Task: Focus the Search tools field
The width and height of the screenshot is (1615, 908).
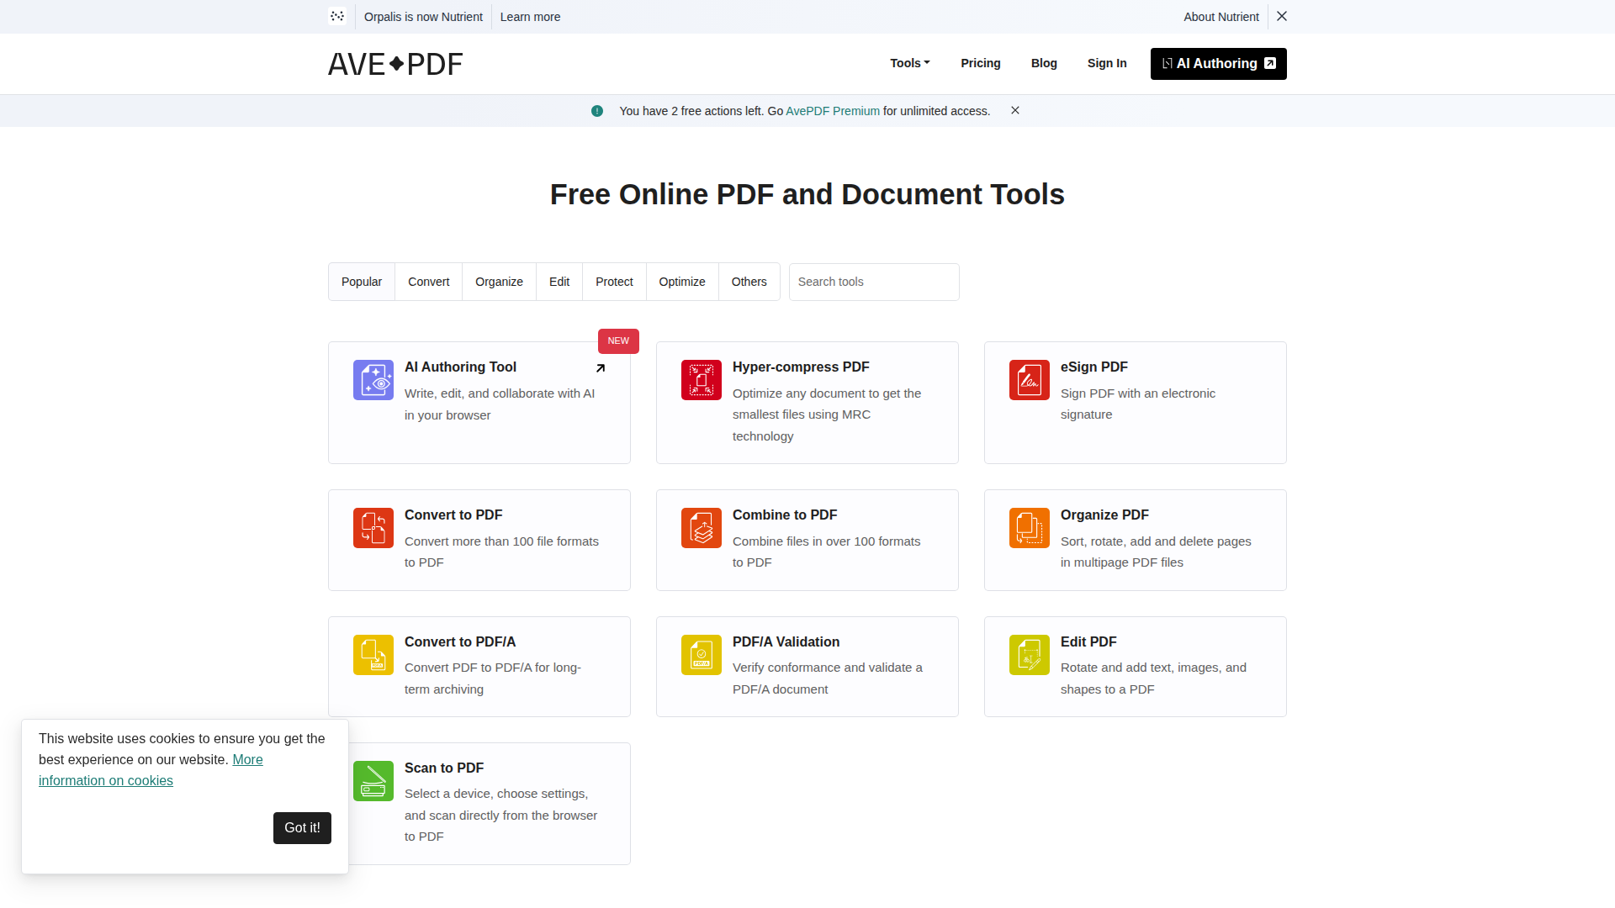Action: 874,282
